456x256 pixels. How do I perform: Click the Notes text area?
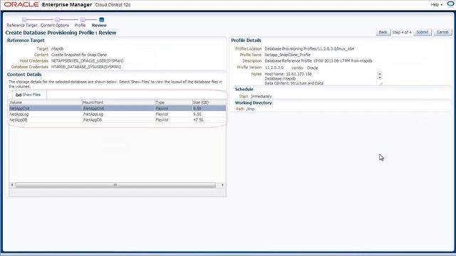321,78
